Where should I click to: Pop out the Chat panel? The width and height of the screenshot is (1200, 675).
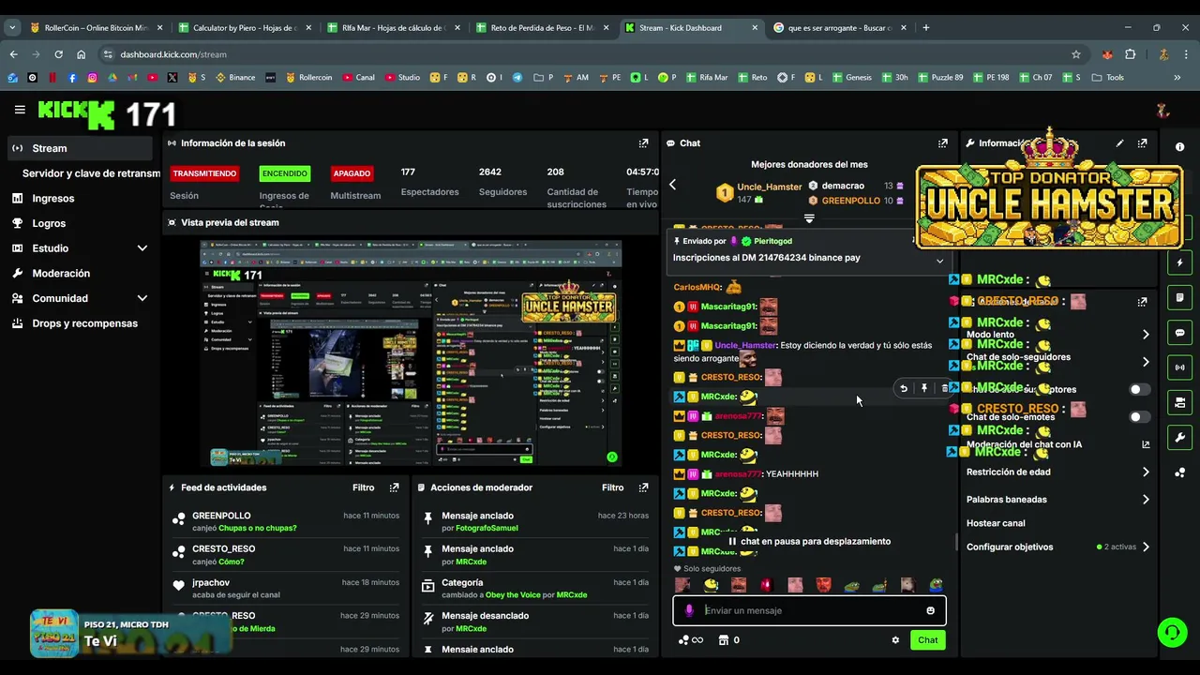pos(942,143)
